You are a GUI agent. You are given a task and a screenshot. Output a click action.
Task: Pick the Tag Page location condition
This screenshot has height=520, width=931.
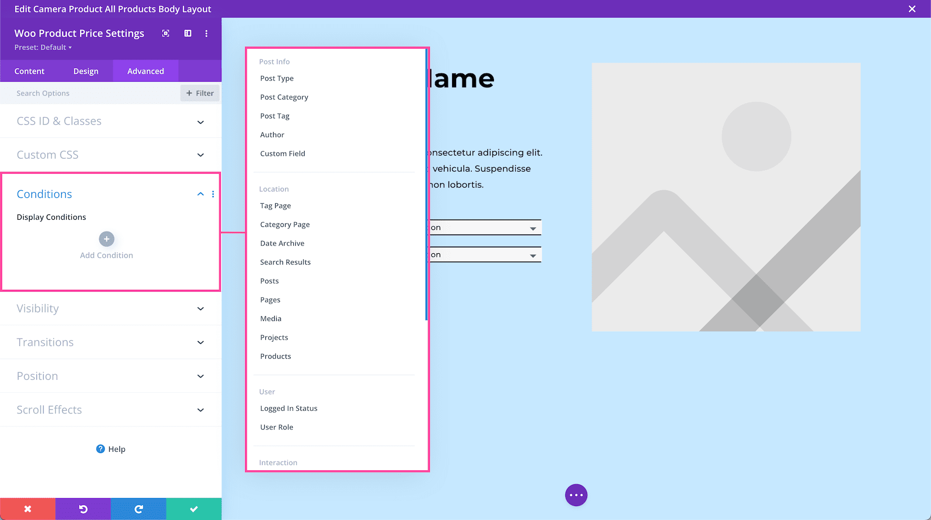[276, 206]
